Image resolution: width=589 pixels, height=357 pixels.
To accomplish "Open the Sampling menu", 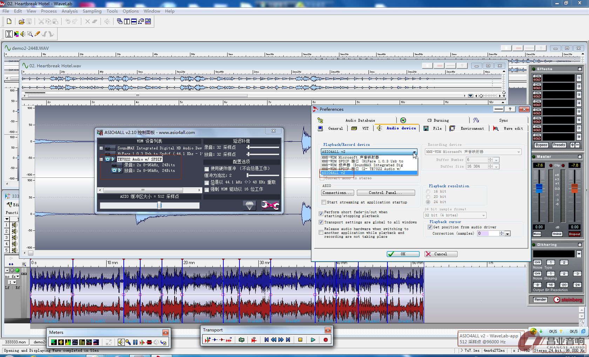I will pyautogui.click(x=92, y=11).
